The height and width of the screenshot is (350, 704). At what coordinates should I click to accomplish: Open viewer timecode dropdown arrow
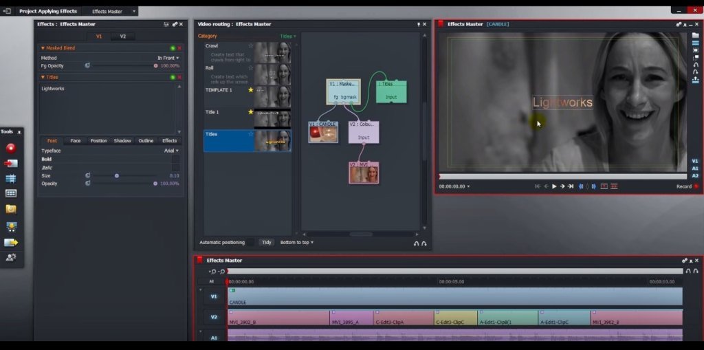tap(469, 186)
